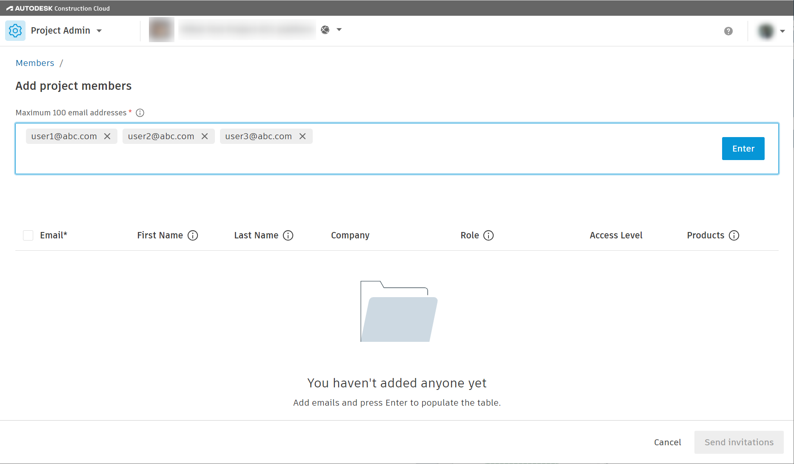Viewport: 794px width, 464px height.
Task: Open the language selection dropdown
Action: 339,29
